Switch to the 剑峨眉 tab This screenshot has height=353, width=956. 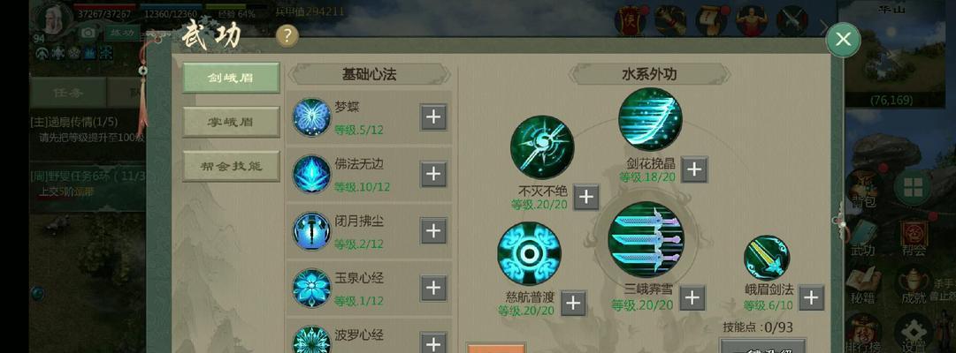coord(231,78)
